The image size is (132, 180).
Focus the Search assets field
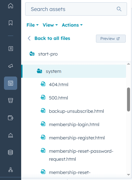coord(76,9)
